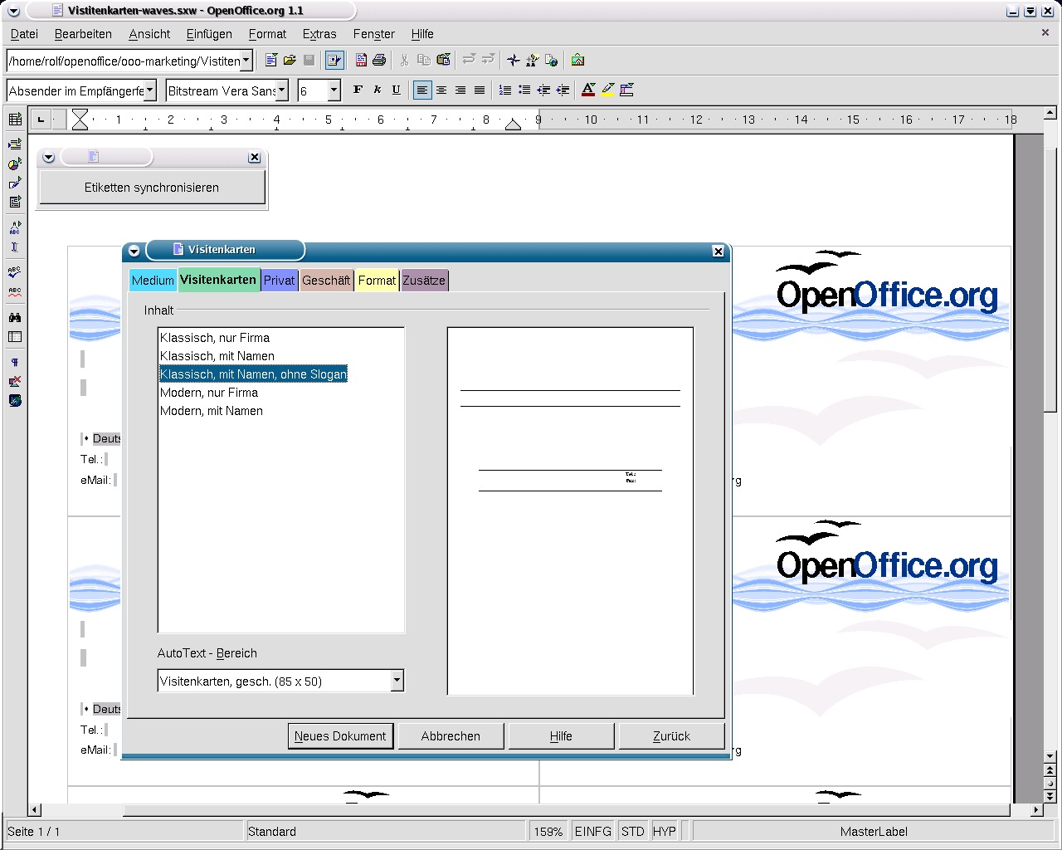
Task: Open the Einfügen menu
Action: point(209,34)
